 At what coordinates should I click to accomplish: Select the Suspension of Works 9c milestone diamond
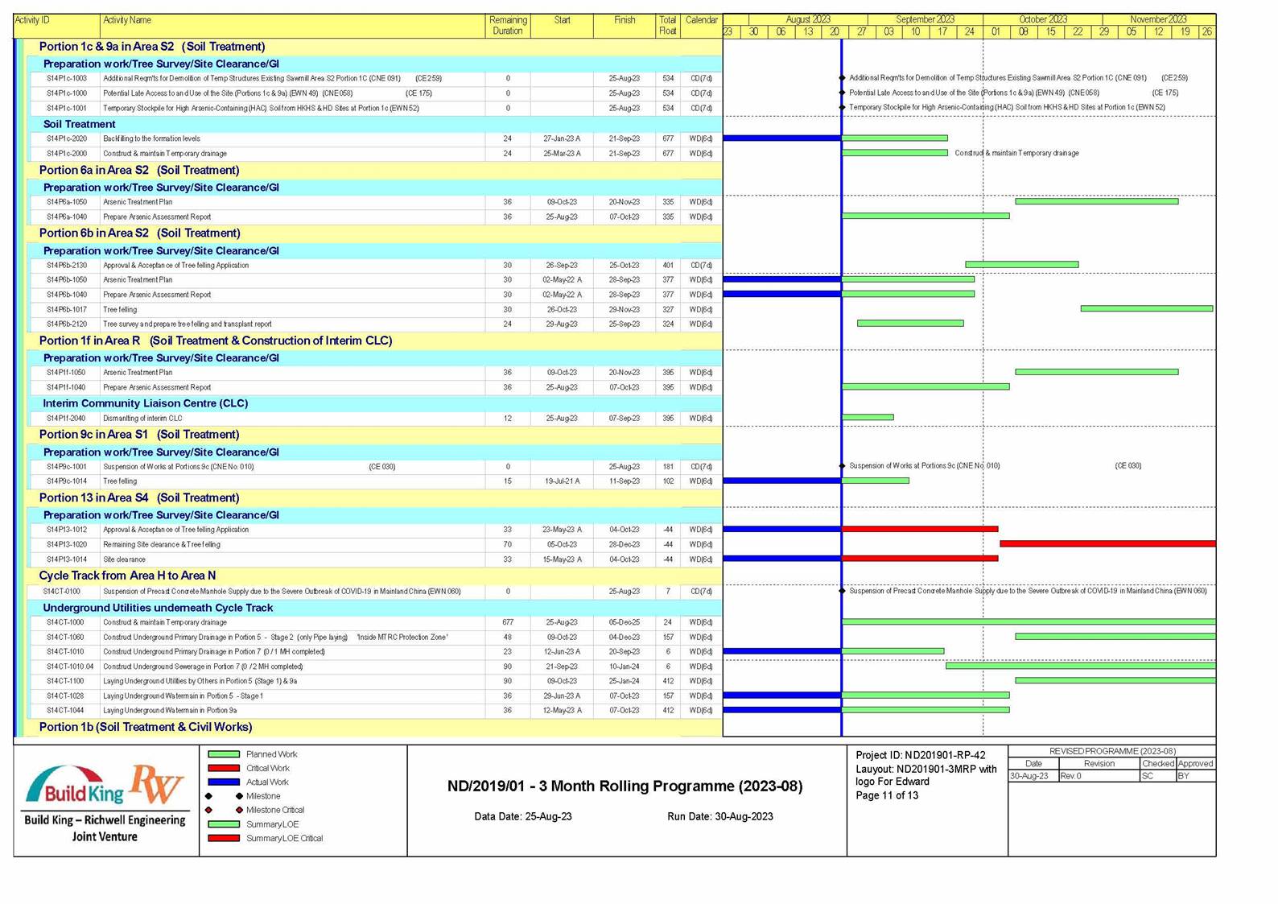842,466
